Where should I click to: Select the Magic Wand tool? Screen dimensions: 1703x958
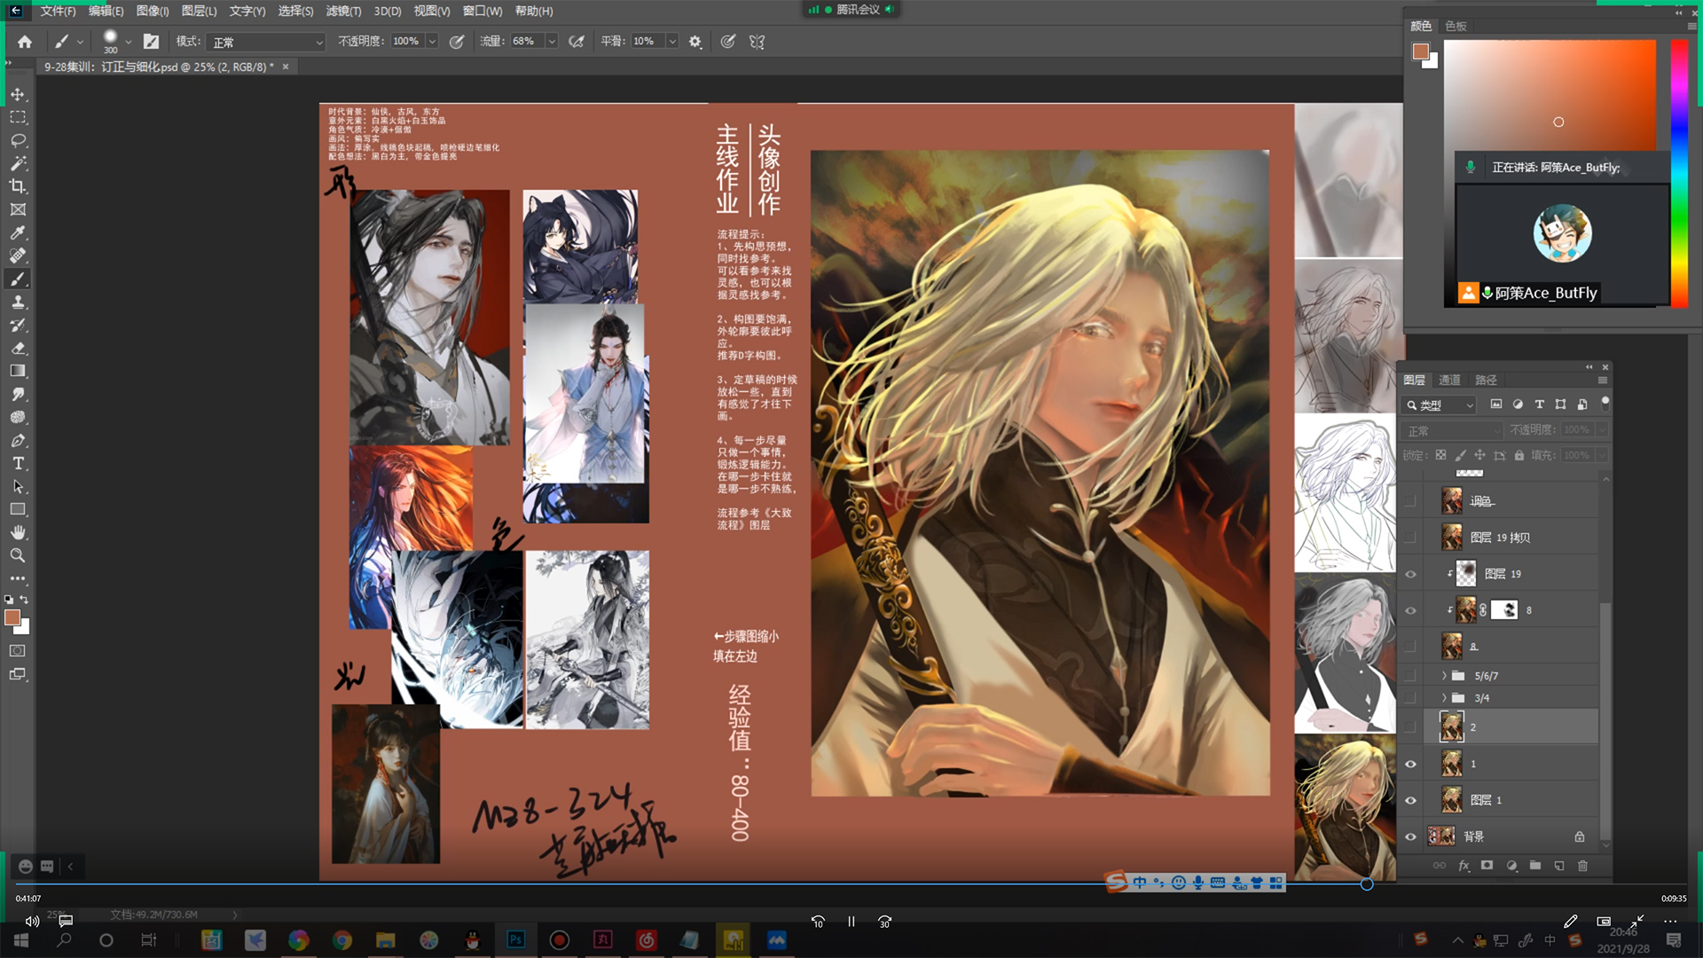18,163
